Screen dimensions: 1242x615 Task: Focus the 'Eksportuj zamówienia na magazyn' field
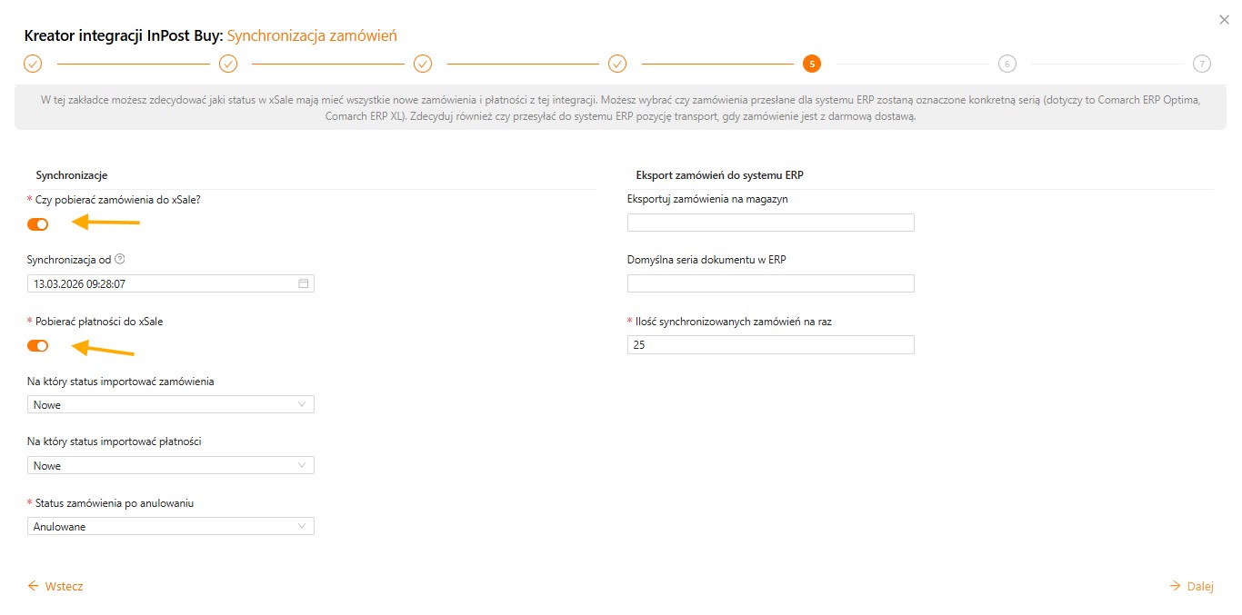(x=770, y=223)
